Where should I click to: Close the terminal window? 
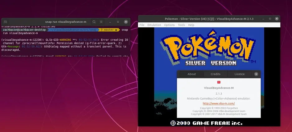pos(126,22)
